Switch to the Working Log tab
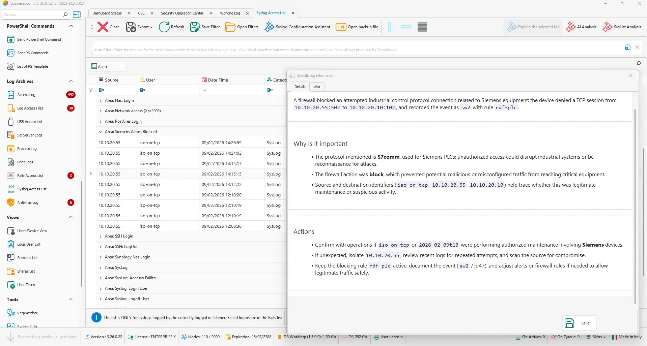The width and height of the screenshot is (647, 346). click(x=230, y=13)
